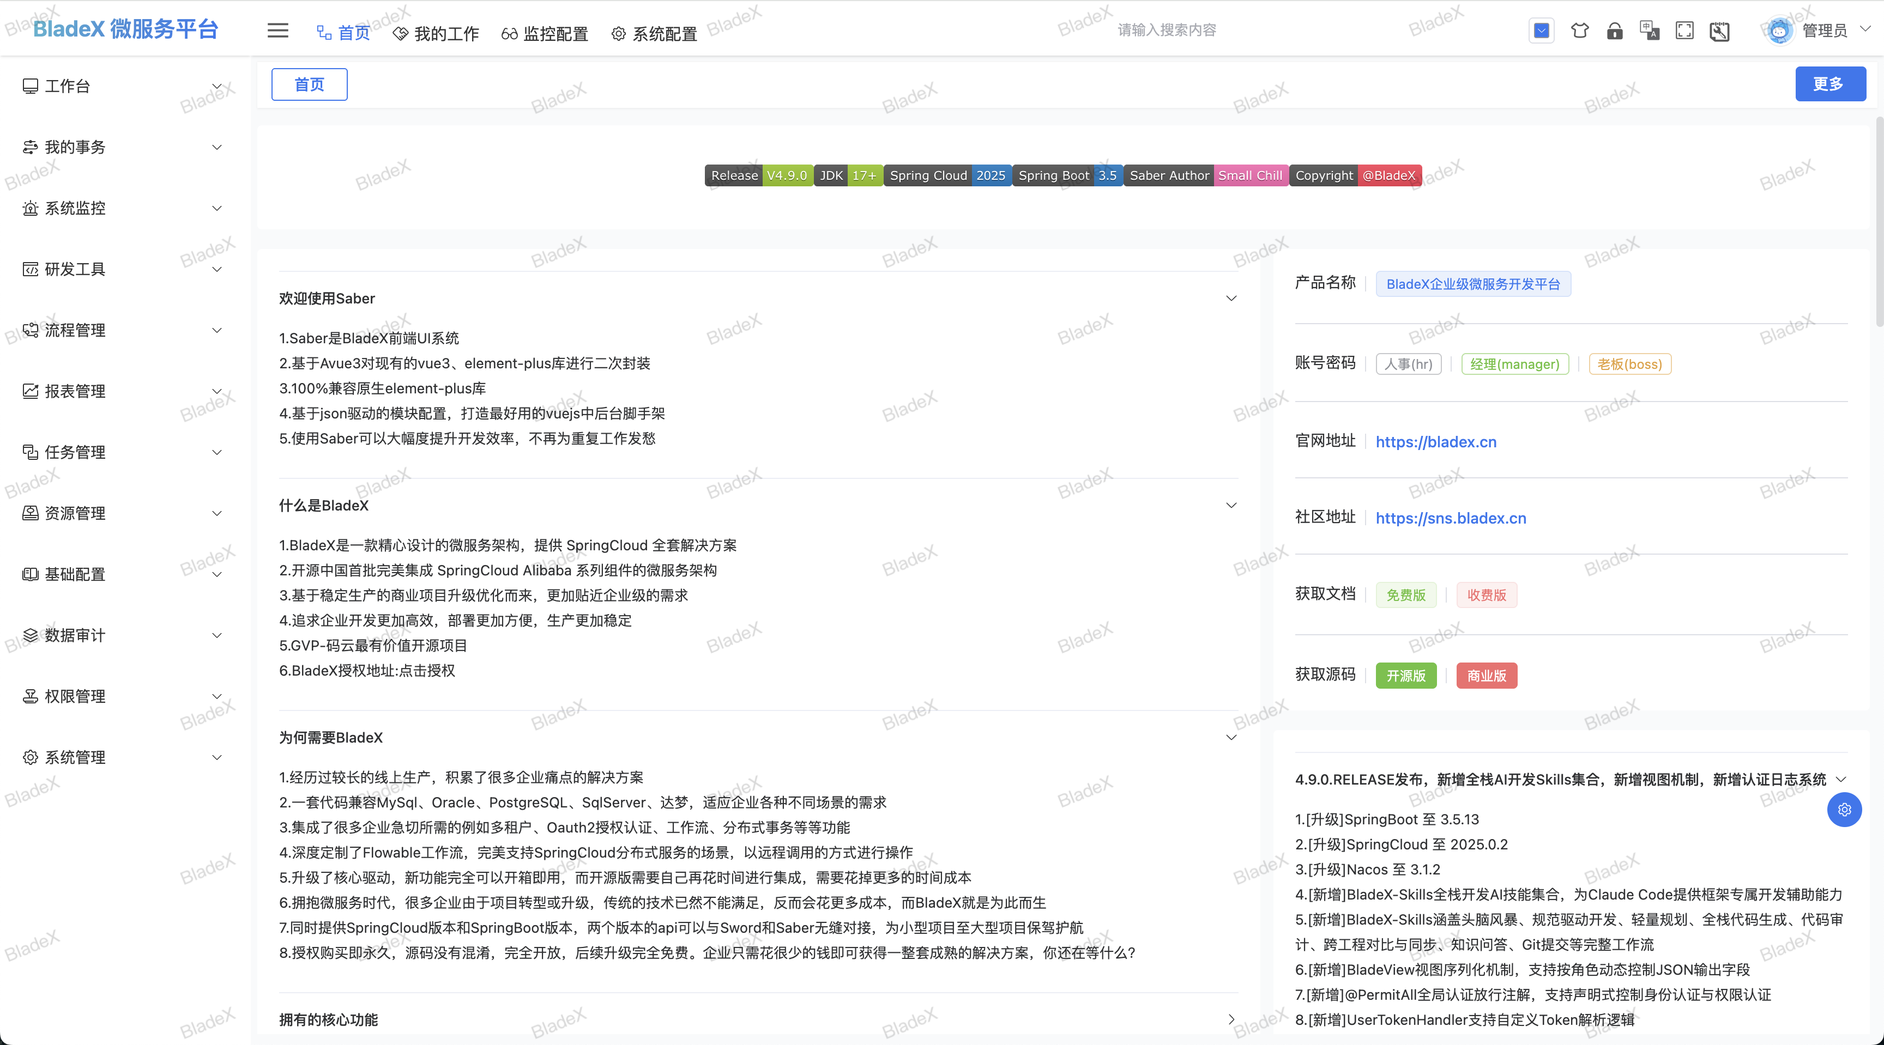
Task: Expand the 基础配置 sidebar chevron
Action: tap(217, 574)
